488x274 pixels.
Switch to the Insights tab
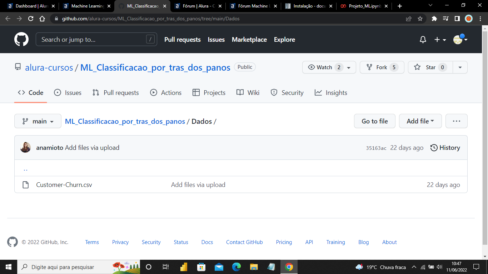[x=331, y=93]
